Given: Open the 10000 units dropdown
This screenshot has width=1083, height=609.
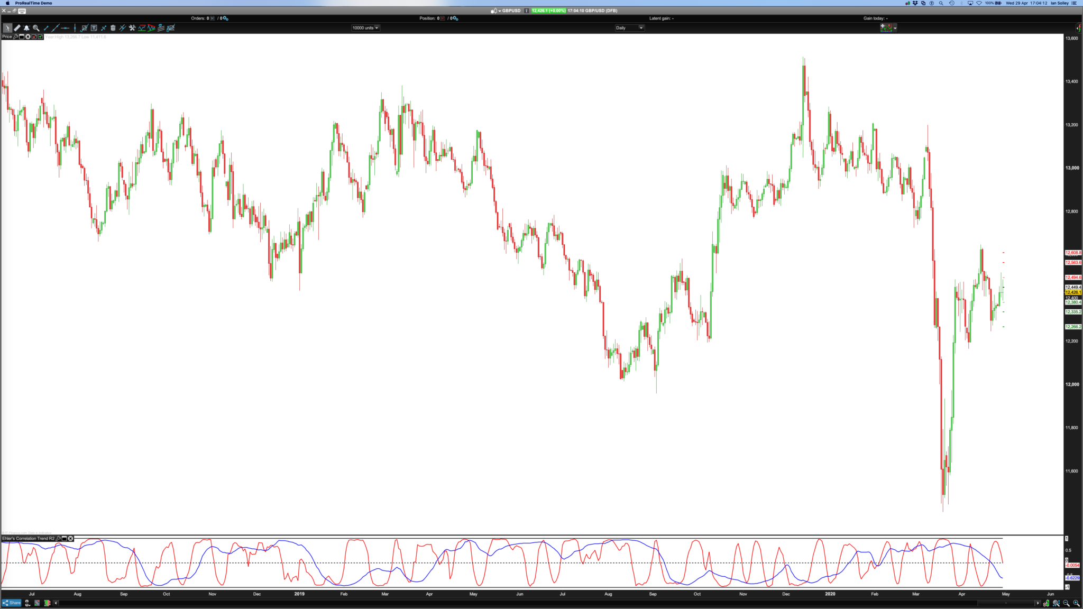Looking at the screenshot, I should pos(365,27).
